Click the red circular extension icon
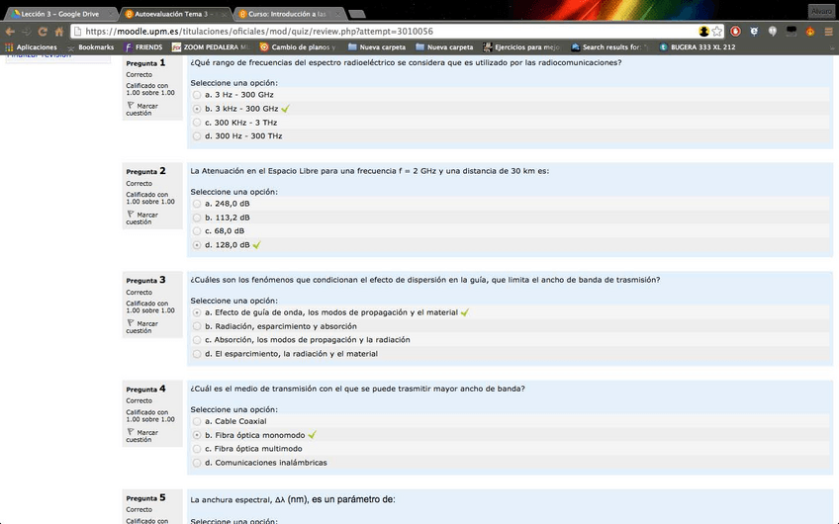The height and width of the screenshot is (524, 839). (736, 32)
